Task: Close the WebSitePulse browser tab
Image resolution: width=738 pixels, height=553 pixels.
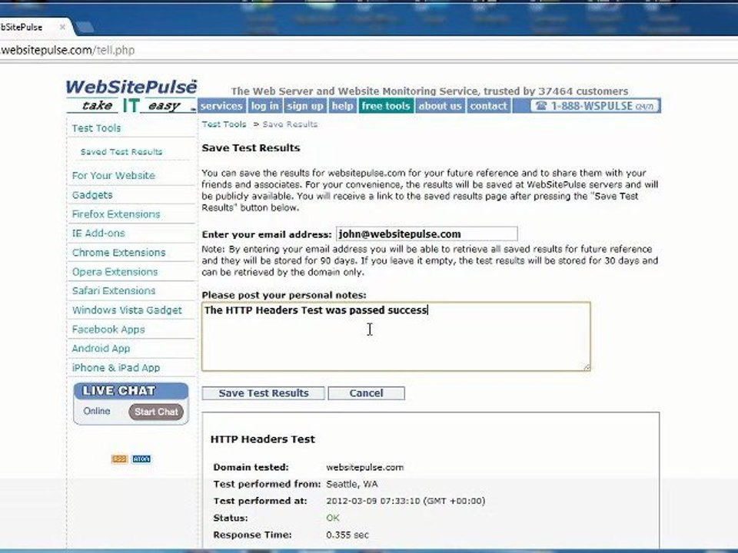Action: 62,28
